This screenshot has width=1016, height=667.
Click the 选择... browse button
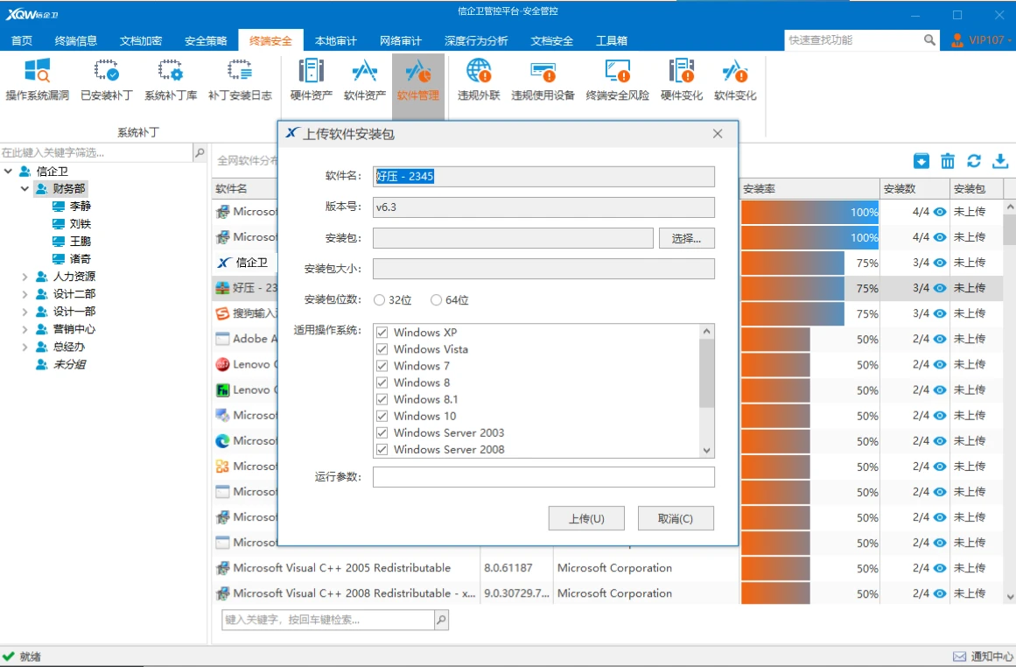(687, 239)
